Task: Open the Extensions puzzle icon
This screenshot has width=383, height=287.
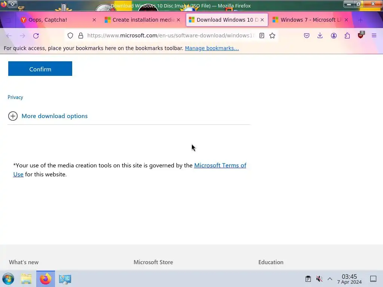Action: [x=347, y=36]
